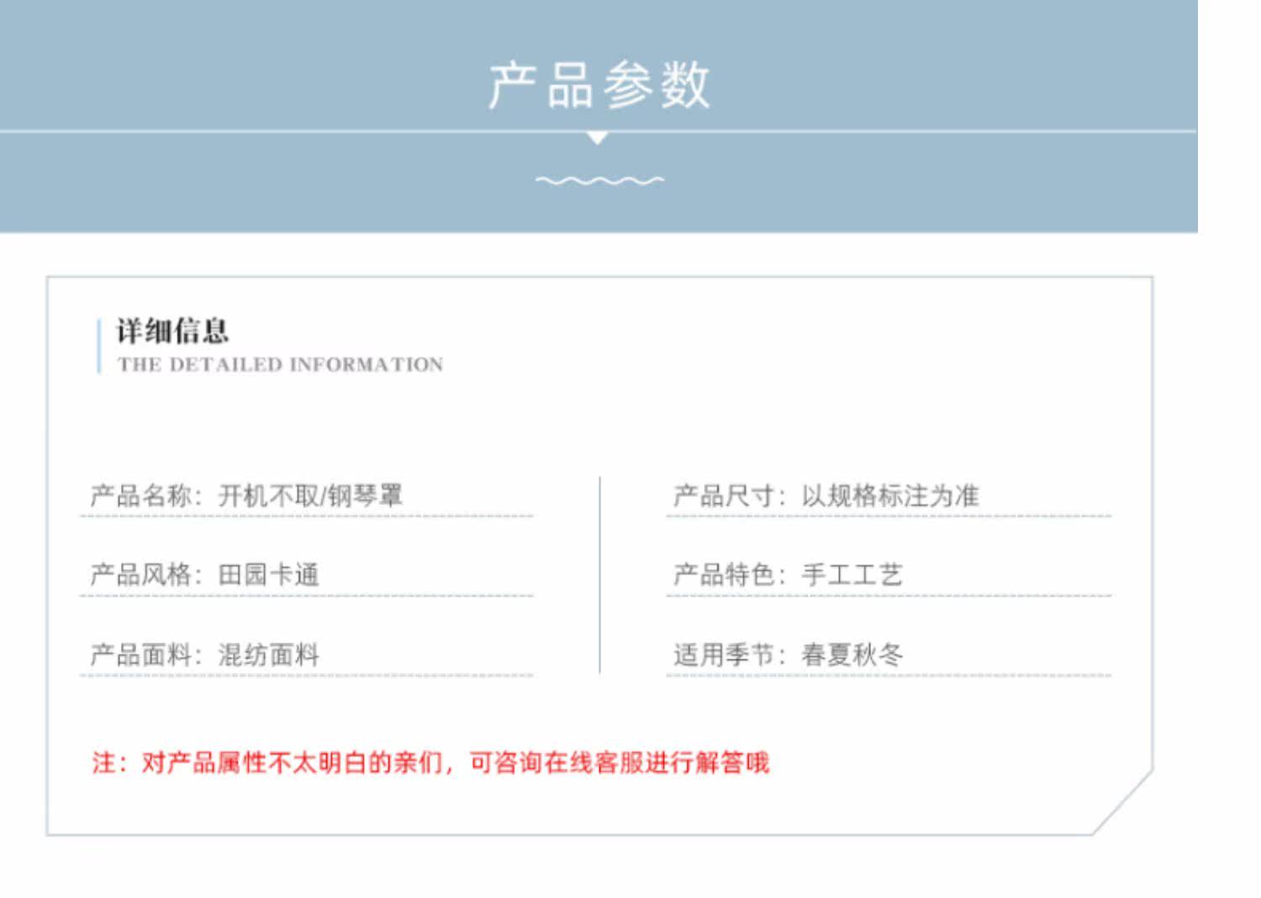Select the 开机不取/钢琴罩 product name value
Viewport: 1261px width, 898px height.
(x=310, y=496)
